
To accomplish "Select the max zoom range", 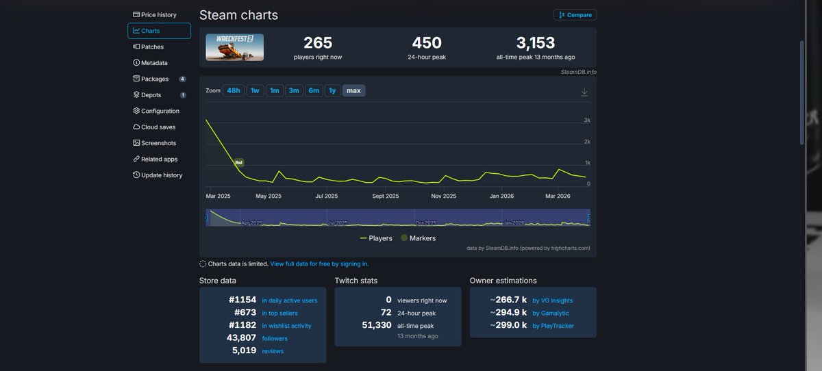I will pos(353,90).
